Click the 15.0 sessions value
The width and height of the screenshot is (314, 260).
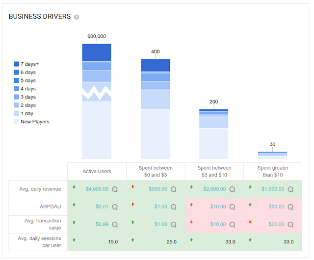click(x=113, y=242)
